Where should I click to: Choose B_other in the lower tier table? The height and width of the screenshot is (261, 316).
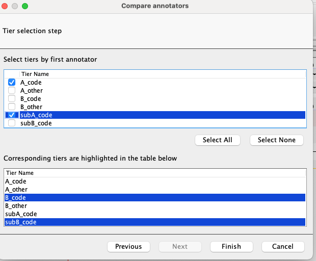point(16,205)
